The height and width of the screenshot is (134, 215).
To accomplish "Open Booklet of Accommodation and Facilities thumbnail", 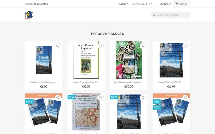I will pyautogui.click(x=129, y=112).
